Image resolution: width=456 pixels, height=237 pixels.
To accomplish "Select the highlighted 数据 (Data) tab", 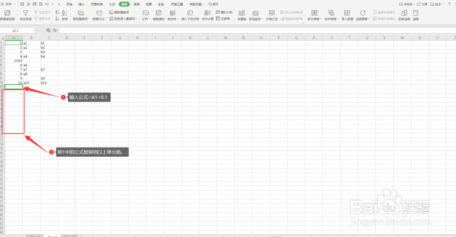I will 124,4.
